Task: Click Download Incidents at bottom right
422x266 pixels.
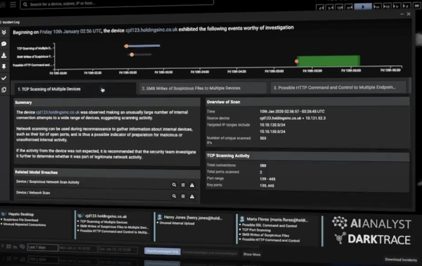Action: pos(400,259)
